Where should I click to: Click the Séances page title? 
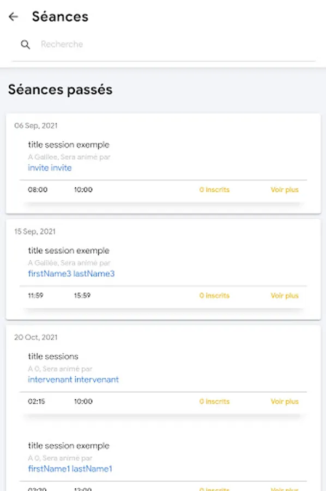click(61, 16)
